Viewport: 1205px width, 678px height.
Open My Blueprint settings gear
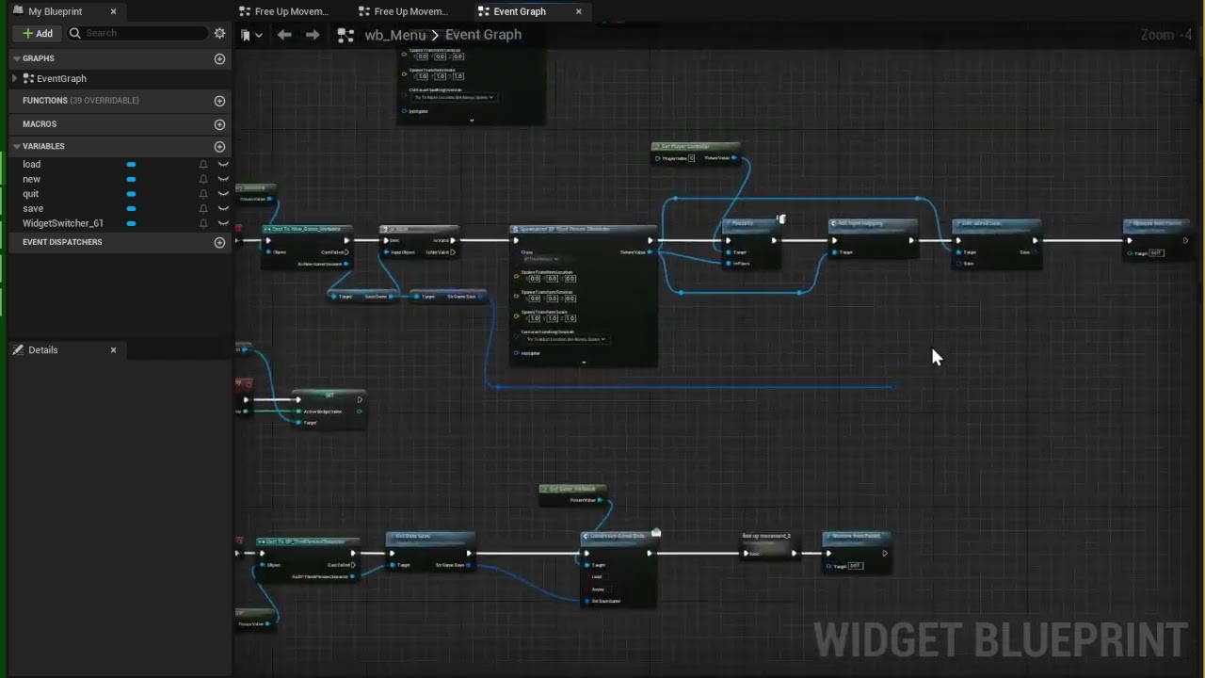(219, 33)
